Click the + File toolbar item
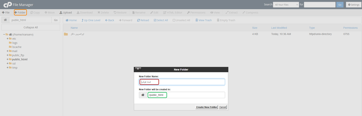 [x=6, y=12]
